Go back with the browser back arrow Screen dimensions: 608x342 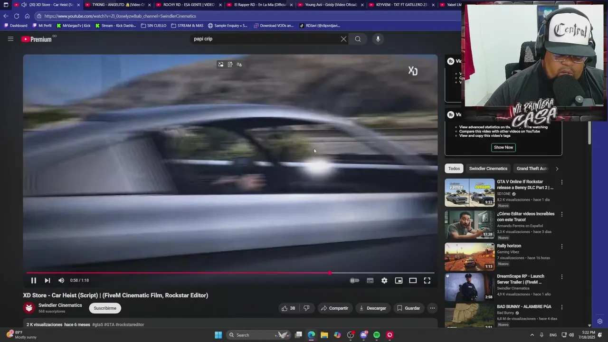coord(6,16)
